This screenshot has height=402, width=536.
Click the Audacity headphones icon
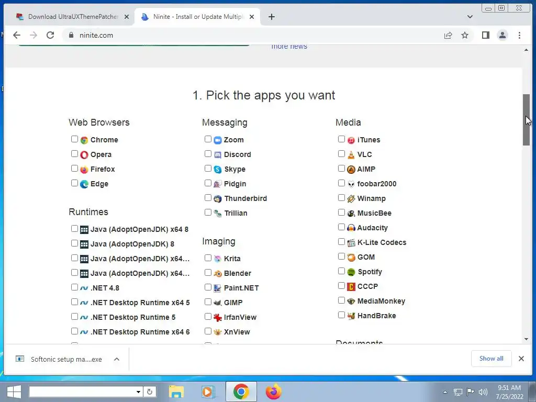351,228
